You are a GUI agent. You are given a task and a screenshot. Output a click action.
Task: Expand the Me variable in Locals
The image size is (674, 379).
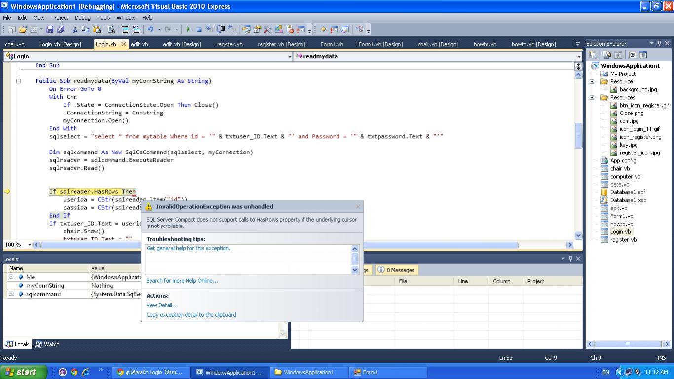pyautogui.click(x=11, y=277)
